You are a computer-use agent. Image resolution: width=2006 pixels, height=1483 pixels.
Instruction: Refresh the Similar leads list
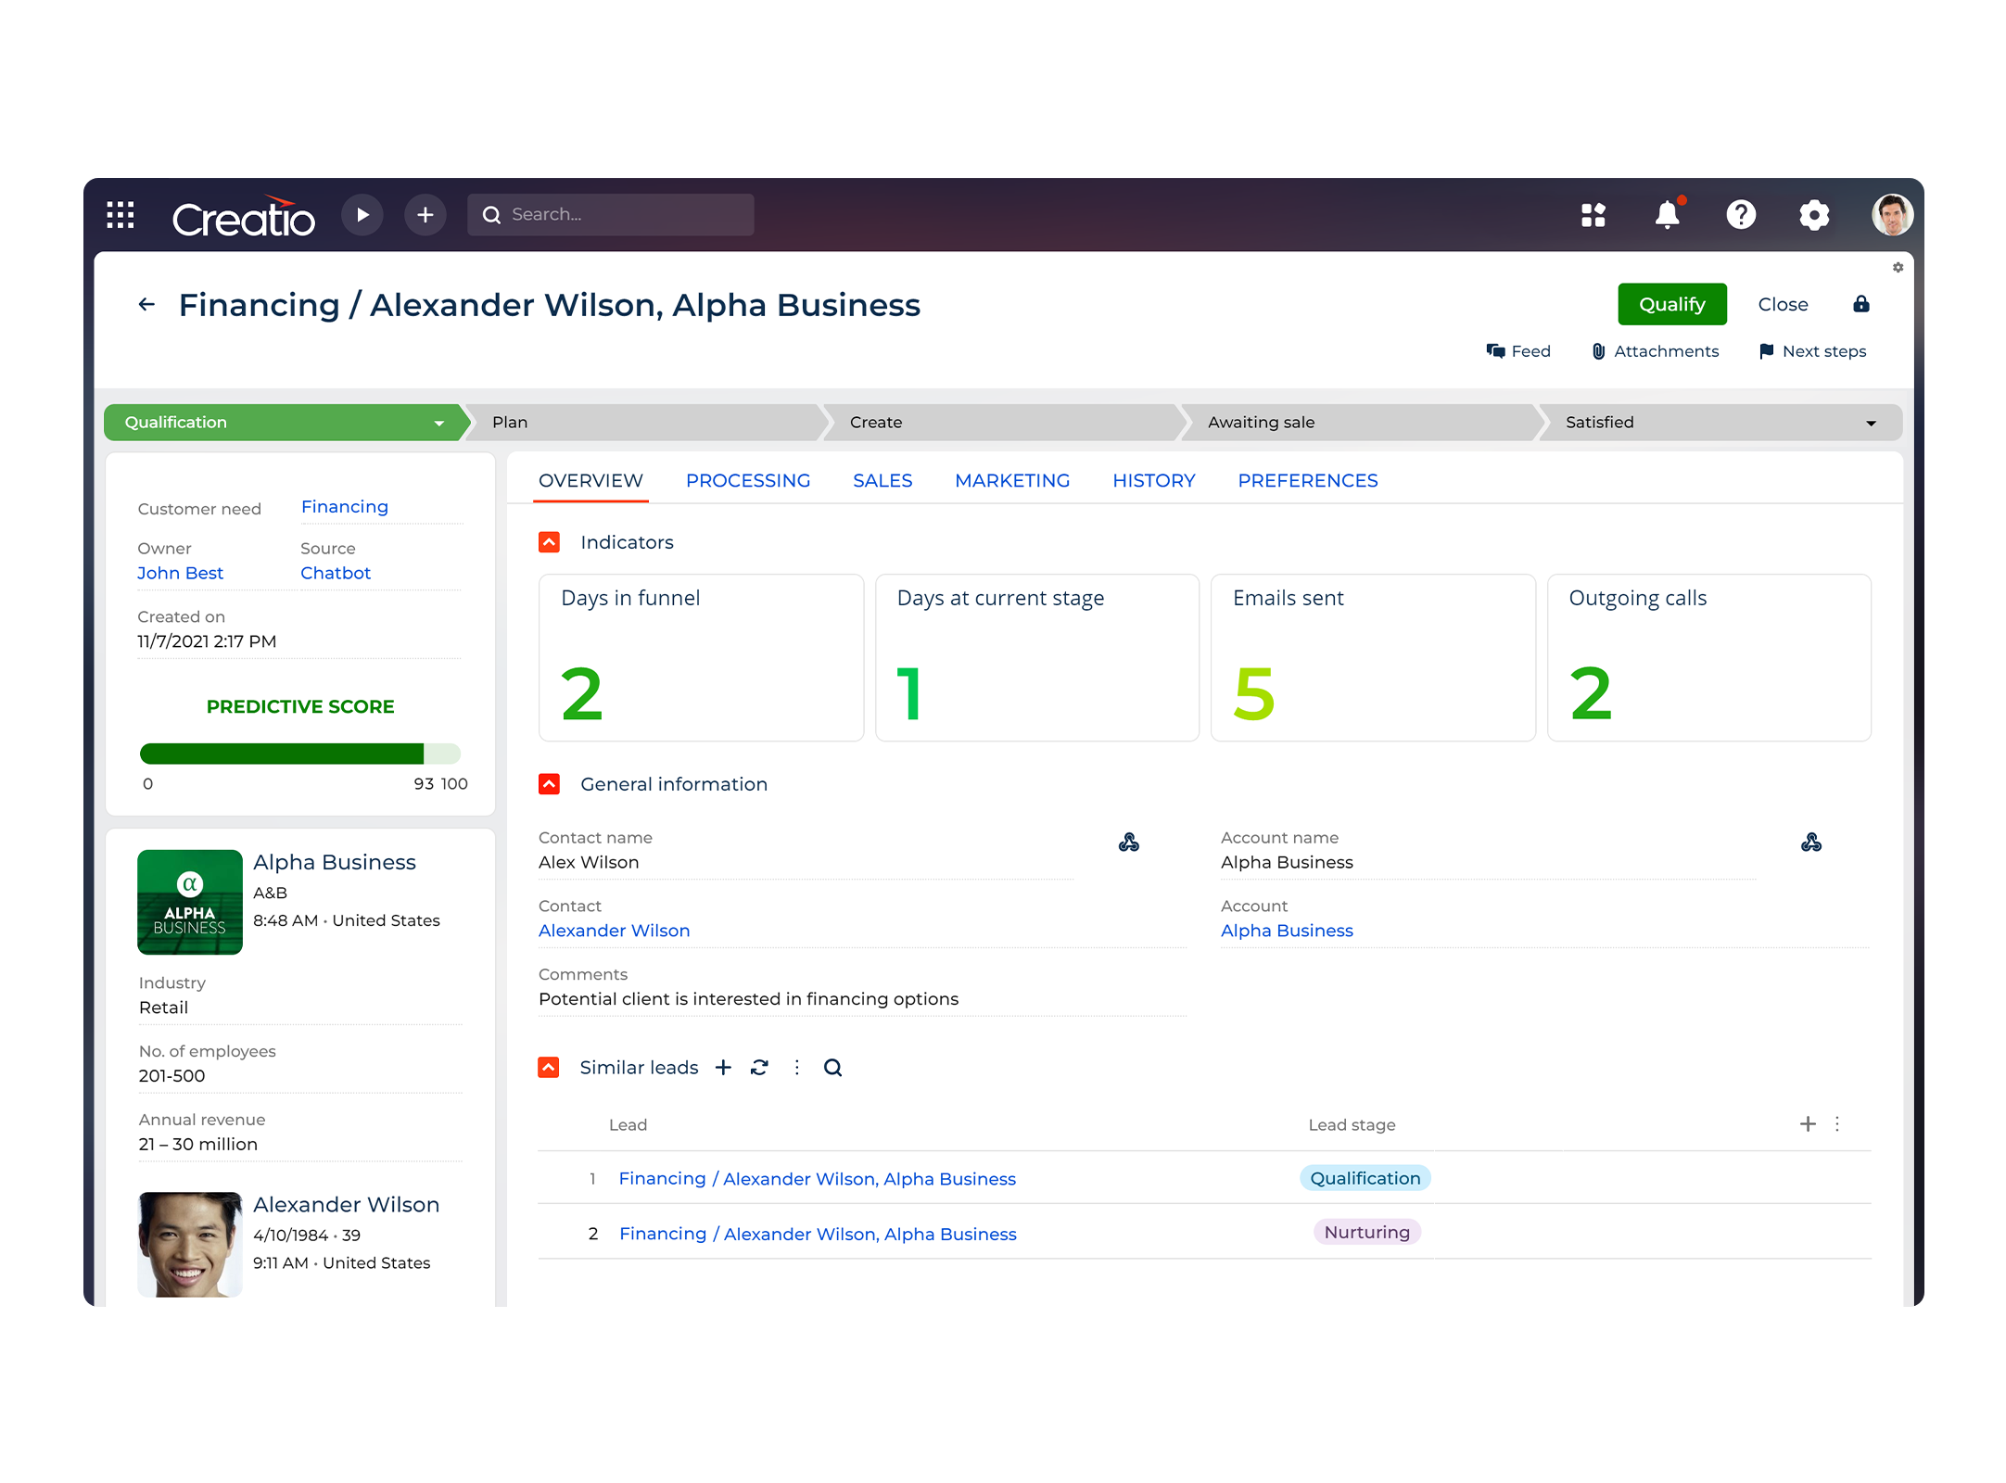pos(759,1067)
